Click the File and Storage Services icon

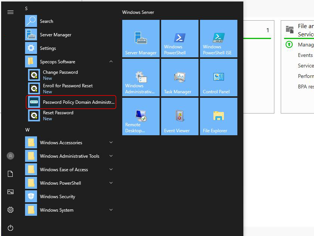(x=290, y=30)
